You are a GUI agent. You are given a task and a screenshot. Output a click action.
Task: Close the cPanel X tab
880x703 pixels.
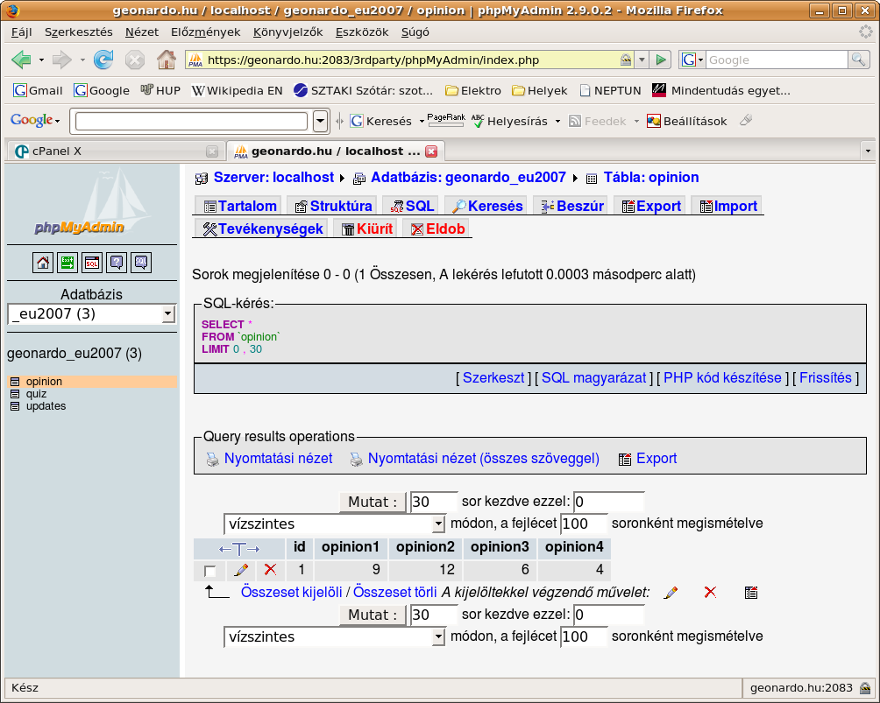coord(212,151)
